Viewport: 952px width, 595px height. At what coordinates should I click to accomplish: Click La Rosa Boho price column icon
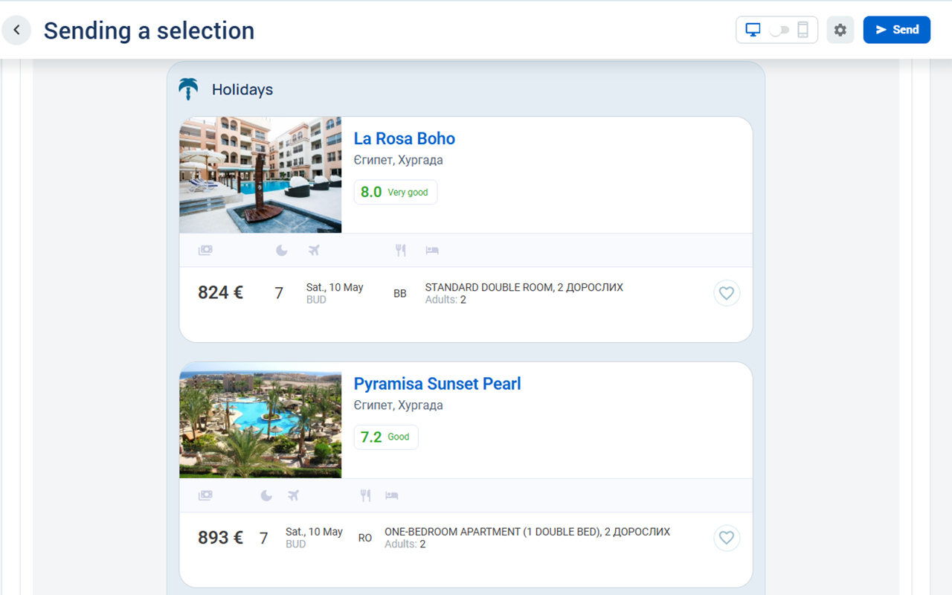[205, 251]
